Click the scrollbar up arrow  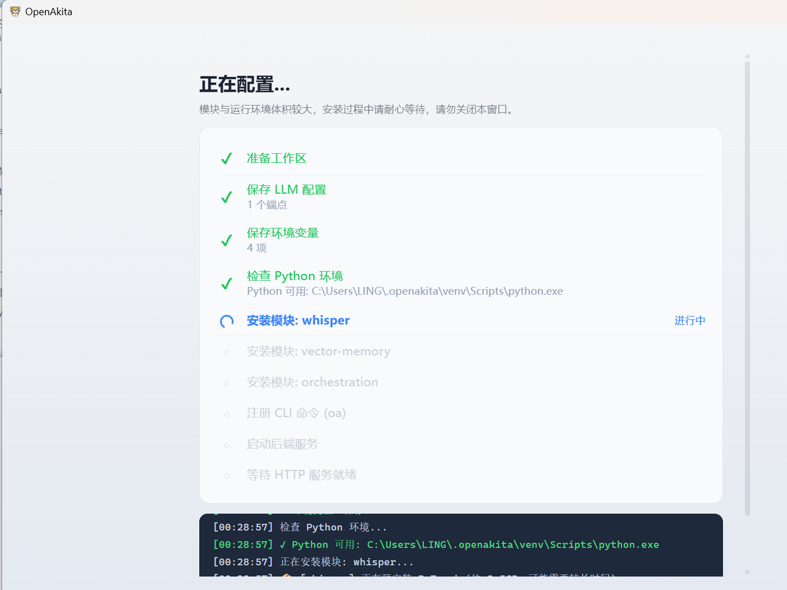tap(747, 56)
